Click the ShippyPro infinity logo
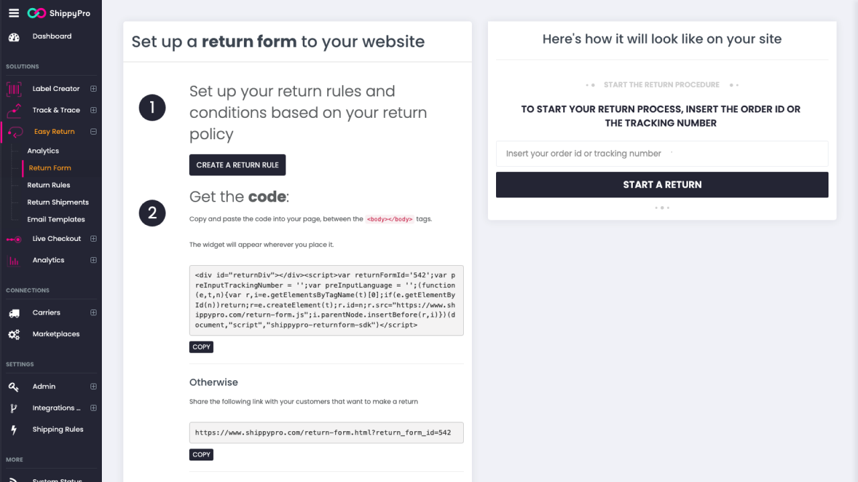858x482 pixels. coord(36,13)
